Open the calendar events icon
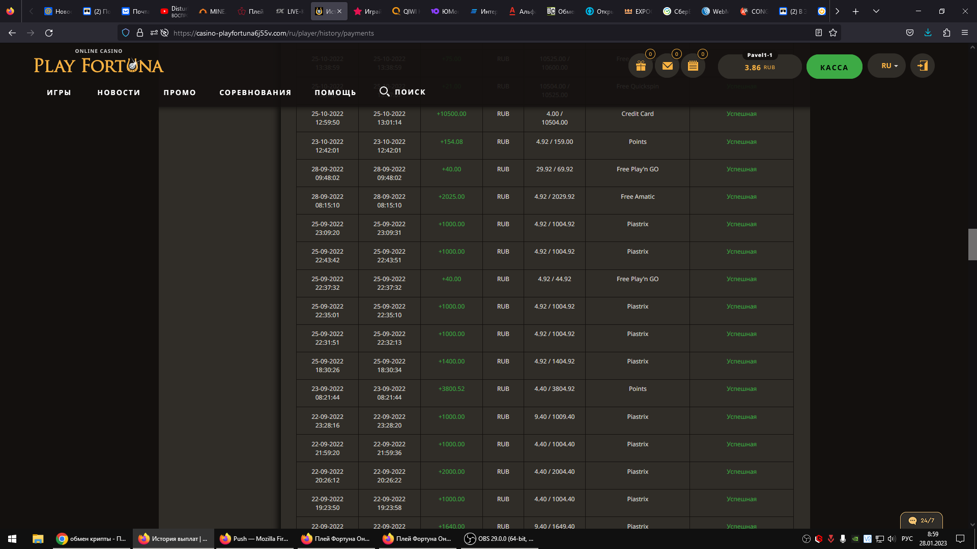977x549 pixels. coord(693,66)
